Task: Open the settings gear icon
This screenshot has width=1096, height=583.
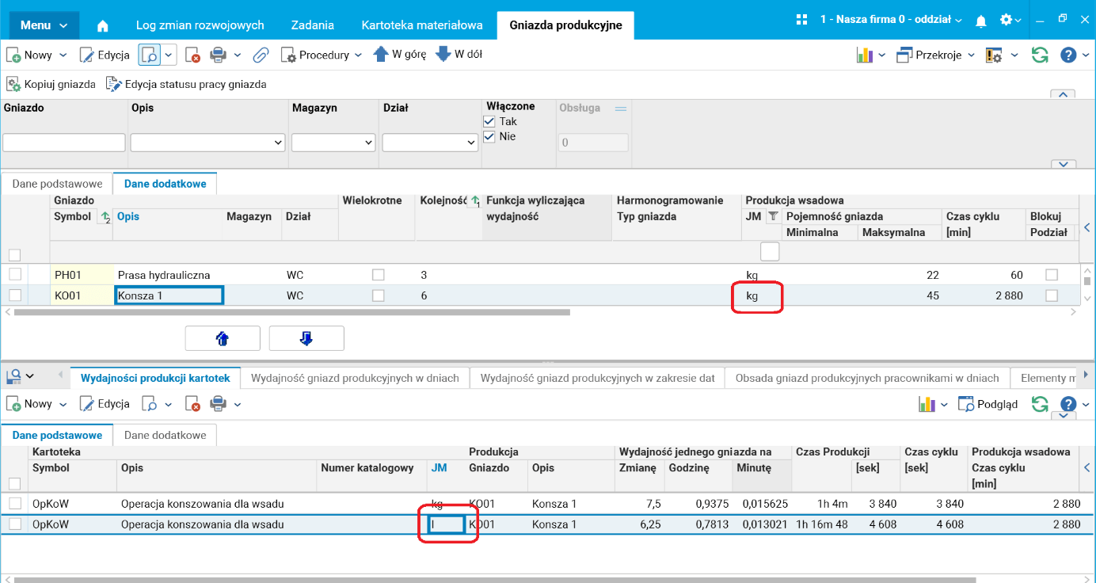Action: 1007,20
